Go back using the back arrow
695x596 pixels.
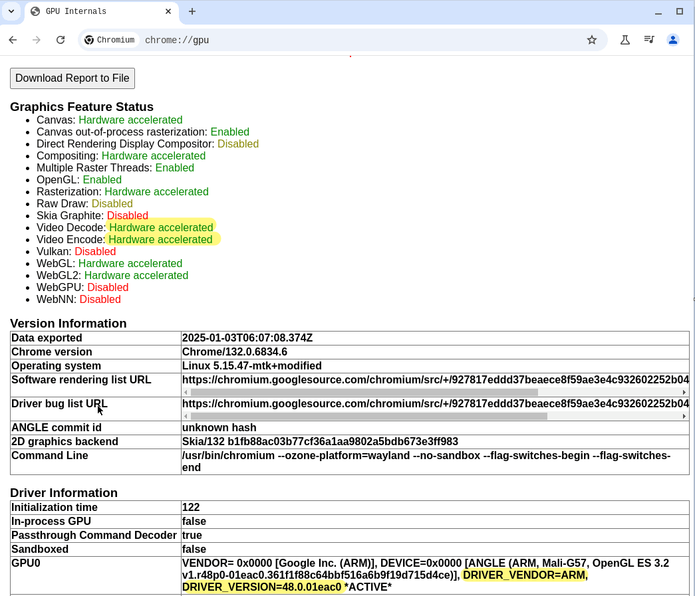(x=13, y=40)
